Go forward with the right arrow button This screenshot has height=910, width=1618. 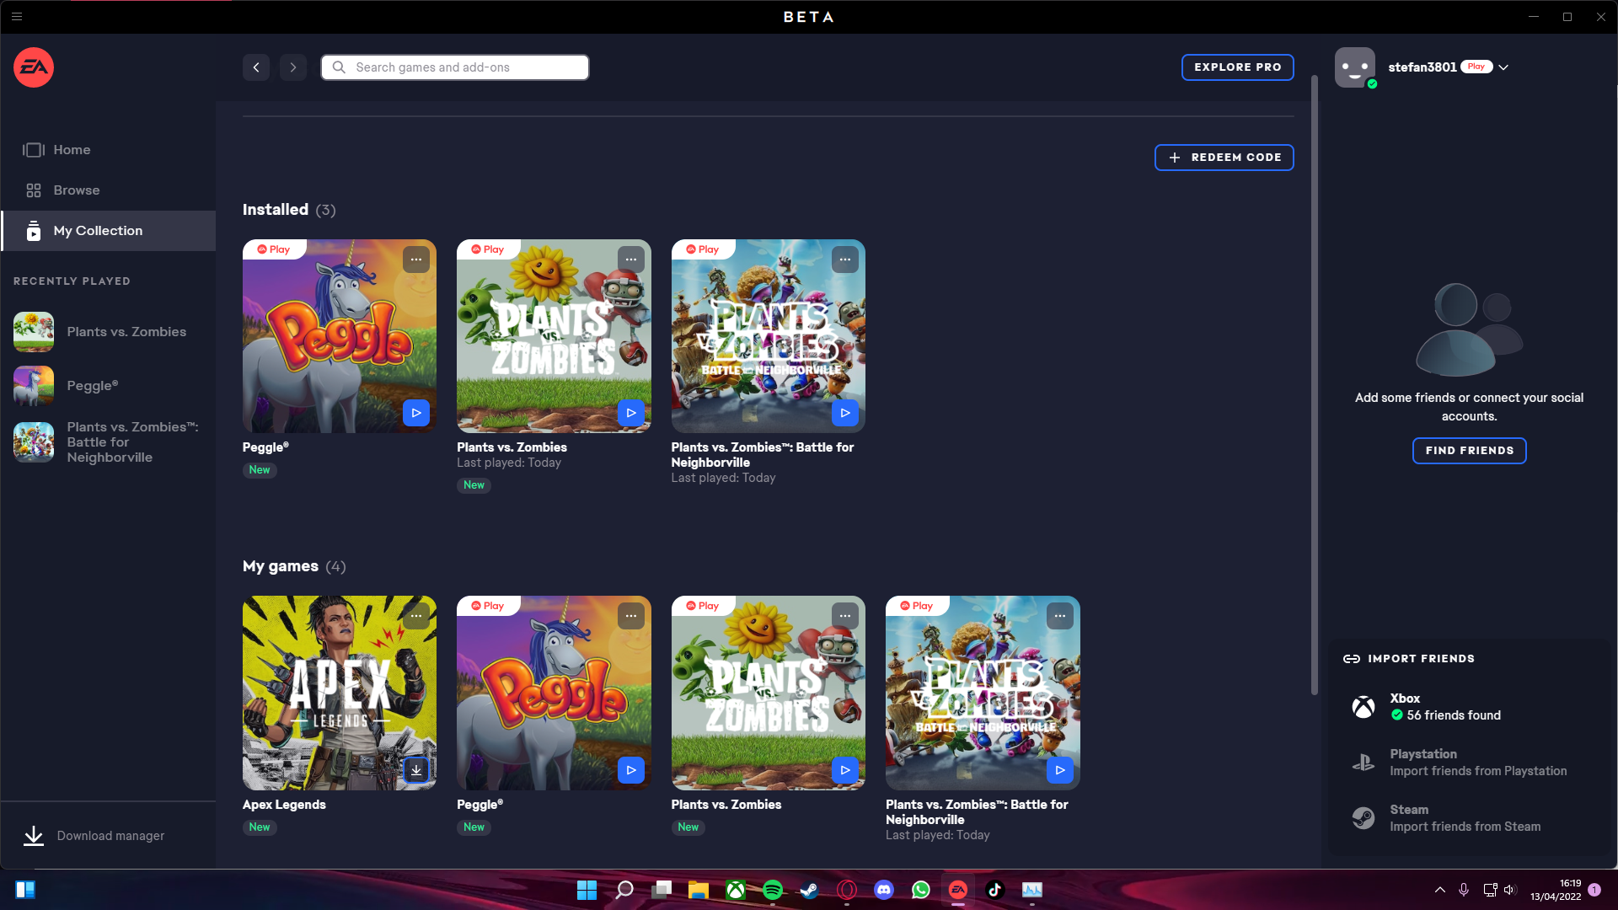pos(293,67)
